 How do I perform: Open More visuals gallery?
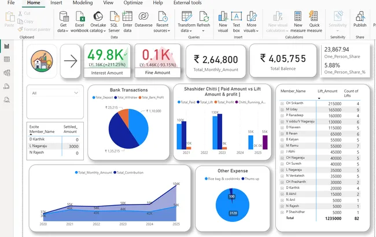click(251, 22)
